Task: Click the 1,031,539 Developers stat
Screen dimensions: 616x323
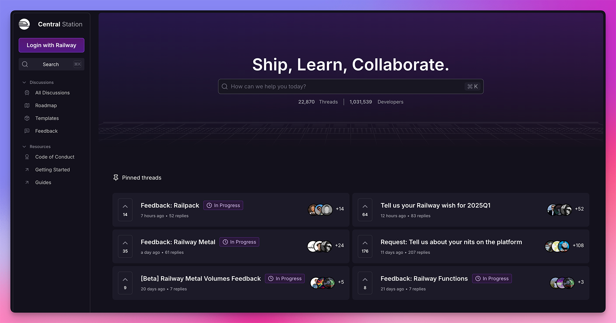Action: [x=376, y=102]
